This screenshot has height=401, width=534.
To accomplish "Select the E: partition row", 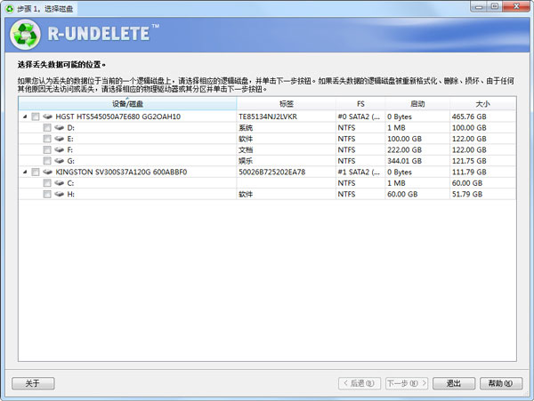I will click(267, 139).
